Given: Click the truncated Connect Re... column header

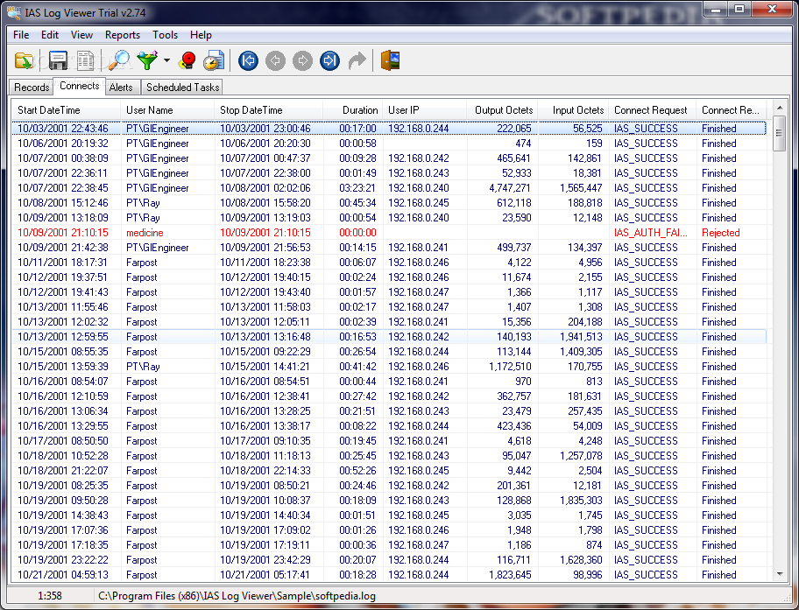Looking at the screenshot, I should point(732,110).
